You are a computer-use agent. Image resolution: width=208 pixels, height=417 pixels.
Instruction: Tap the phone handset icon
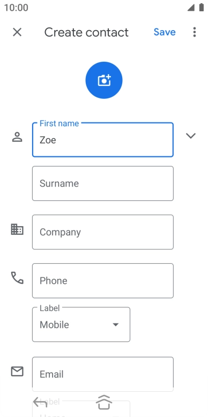tap(17, 278)
